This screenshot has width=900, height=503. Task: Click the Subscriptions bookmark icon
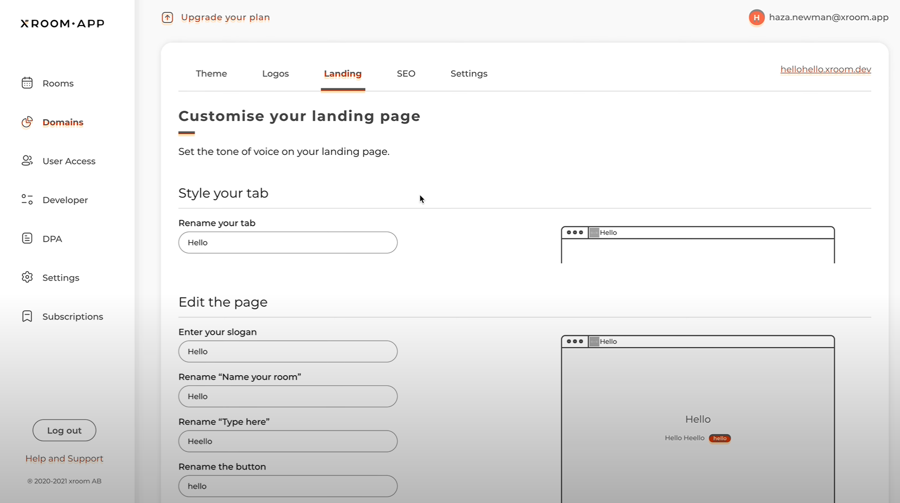27,316
